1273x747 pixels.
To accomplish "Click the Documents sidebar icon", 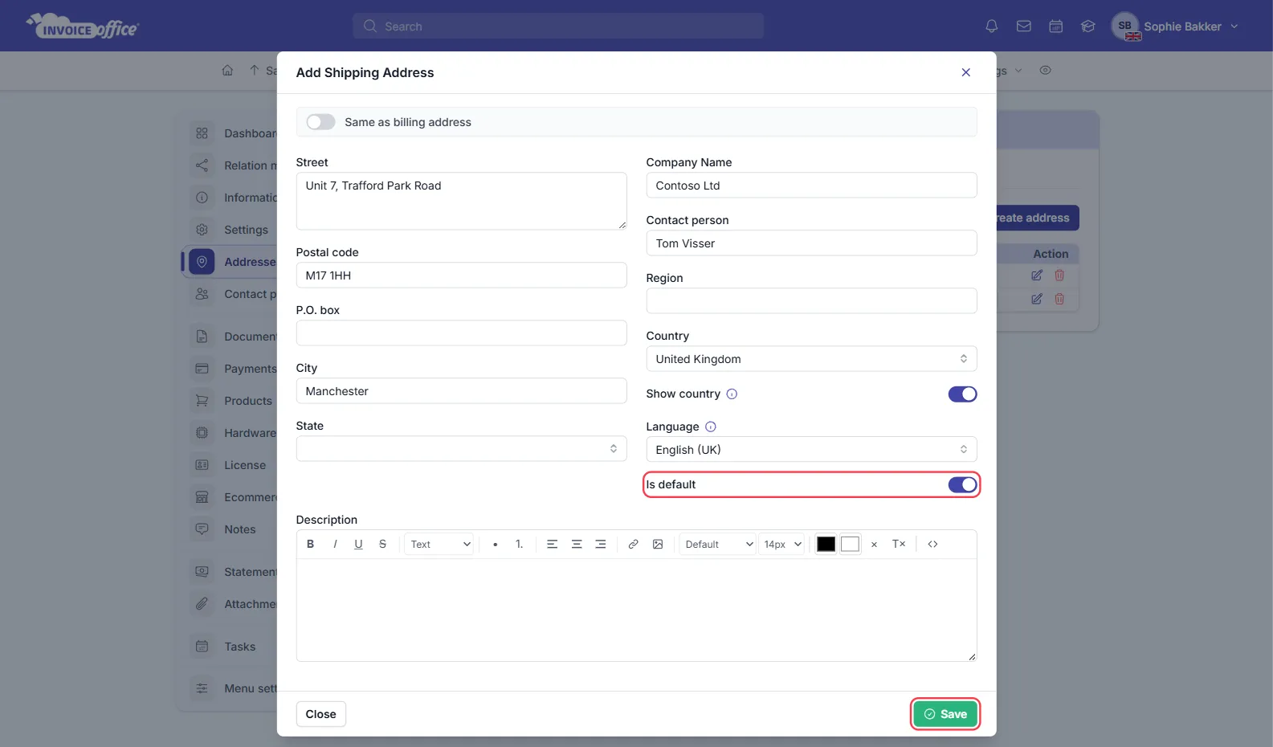I will point(202,337).
